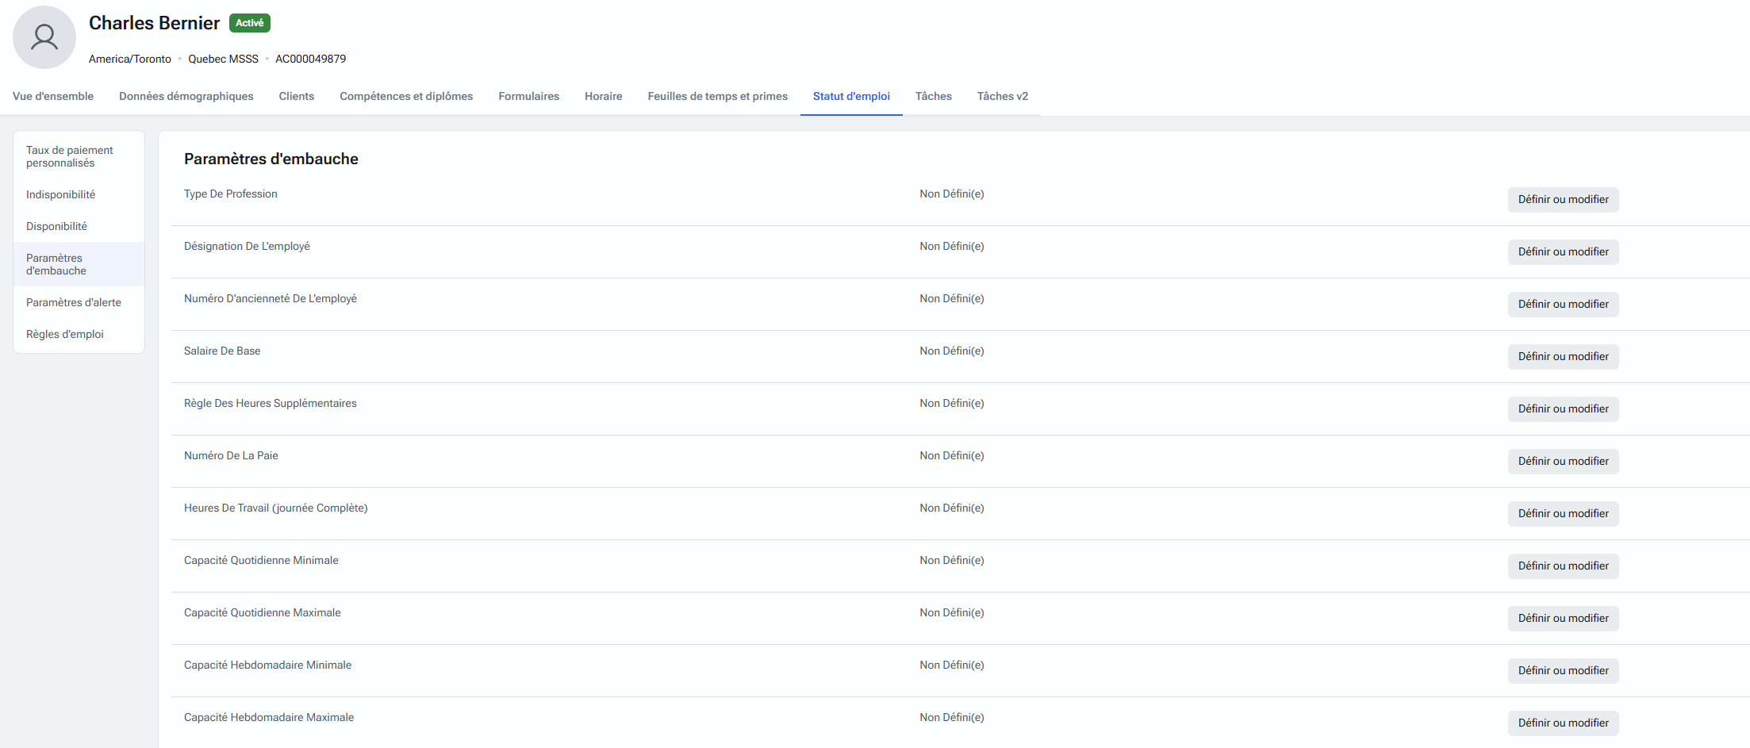Open the Vue d'ensemble tab
The image size is (1750, 748).
[53, 96]
